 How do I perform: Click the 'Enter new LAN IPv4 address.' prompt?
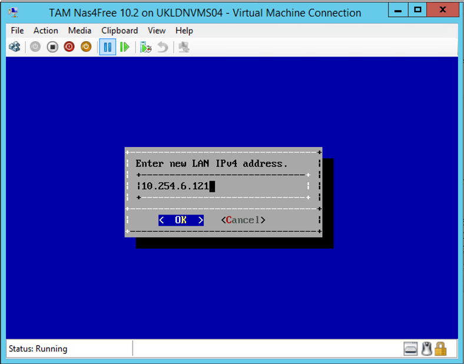(x=211, y=163)
